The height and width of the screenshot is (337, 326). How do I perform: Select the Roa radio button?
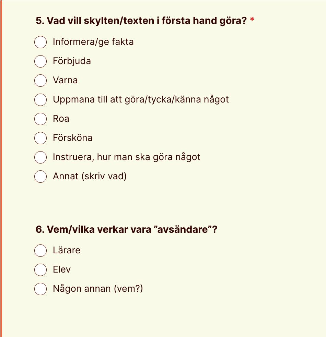tap(40, 119)
